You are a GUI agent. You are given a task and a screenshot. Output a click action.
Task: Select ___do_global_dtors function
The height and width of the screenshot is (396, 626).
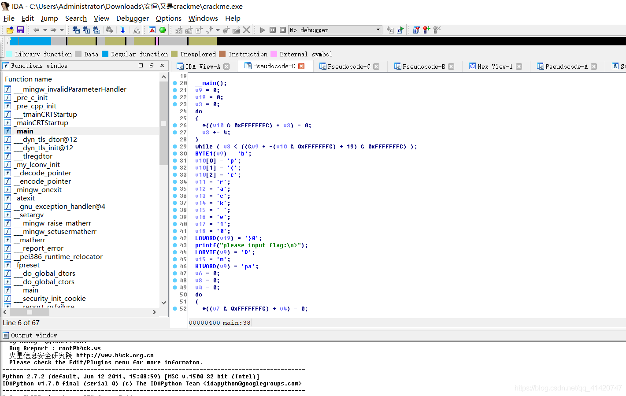point(81,274)
